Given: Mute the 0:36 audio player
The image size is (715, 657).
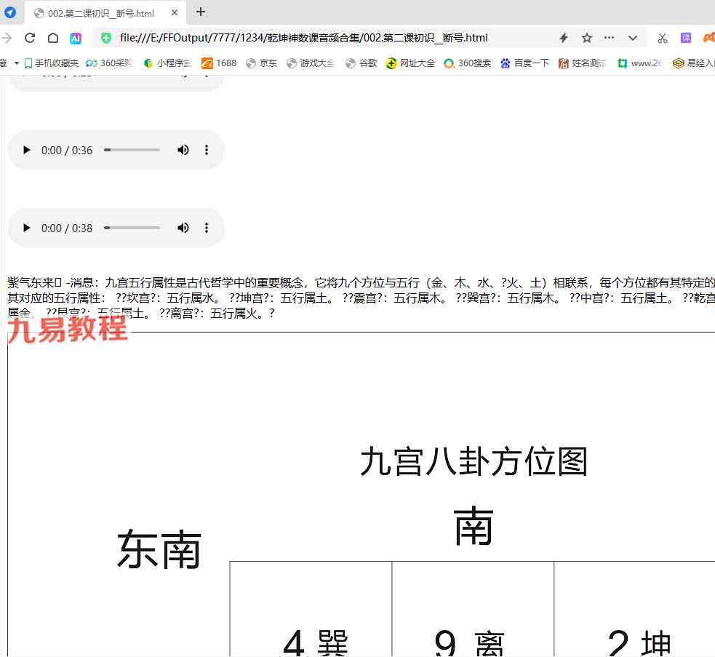Looking at the screenshot, I should tap(183, 150).
